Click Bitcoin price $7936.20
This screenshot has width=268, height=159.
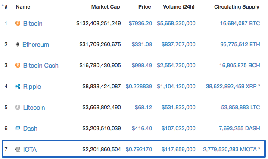(140, 23)
